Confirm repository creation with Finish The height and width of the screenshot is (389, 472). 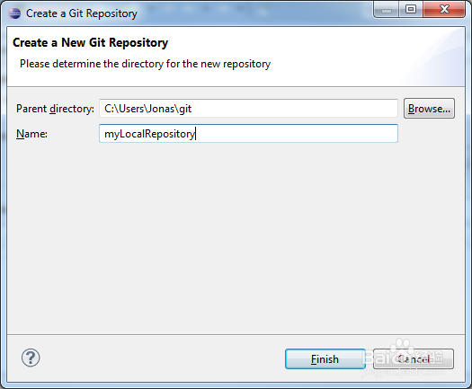click(x=325, y=359)
